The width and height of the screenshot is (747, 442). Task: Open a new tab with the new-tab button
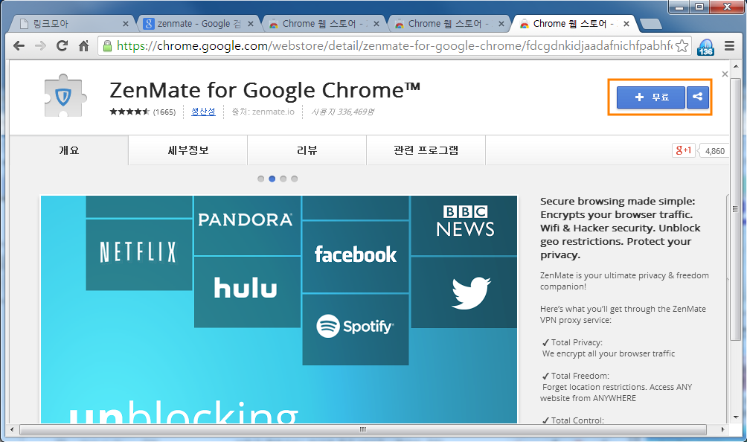click(650, 24)
